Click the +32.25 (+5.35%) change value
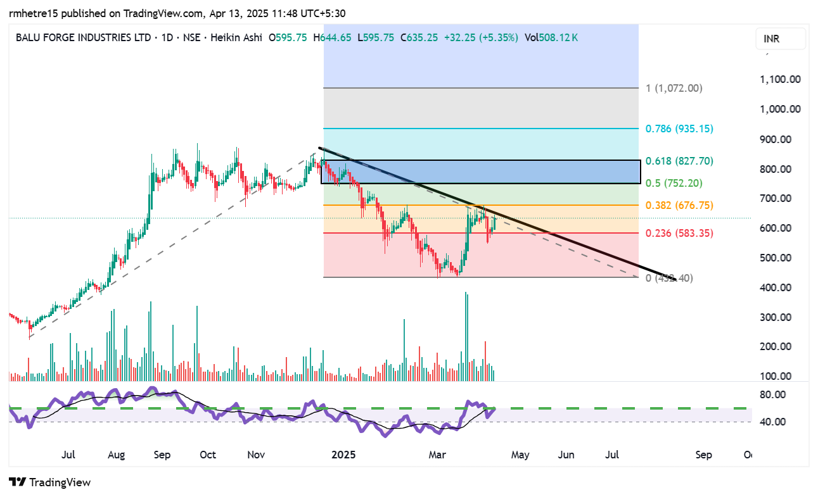This screenshot has width=818, height=497. click(482, 38)
